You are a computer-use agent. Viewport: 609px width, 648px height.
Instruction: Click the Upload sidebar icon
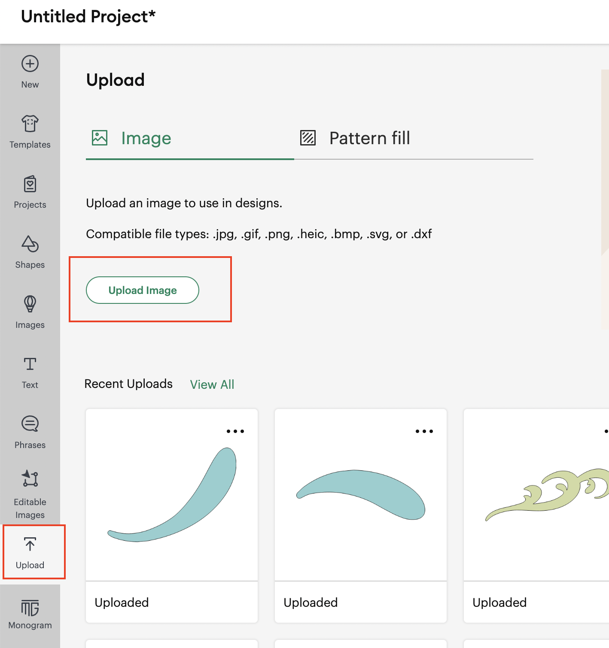click(30, 552)
